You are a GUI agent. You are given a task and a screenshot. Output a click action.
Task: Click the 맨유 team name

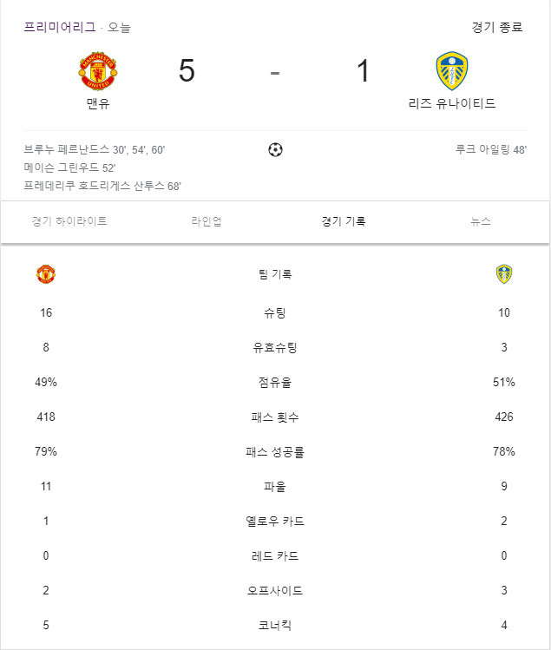point(98,103)
